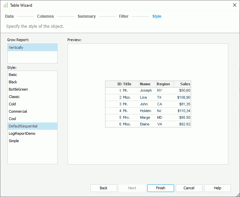The height and width of the screenshot is (197, 240).
Task: Choose the BottleGreen style
Action: click(32, 89)
